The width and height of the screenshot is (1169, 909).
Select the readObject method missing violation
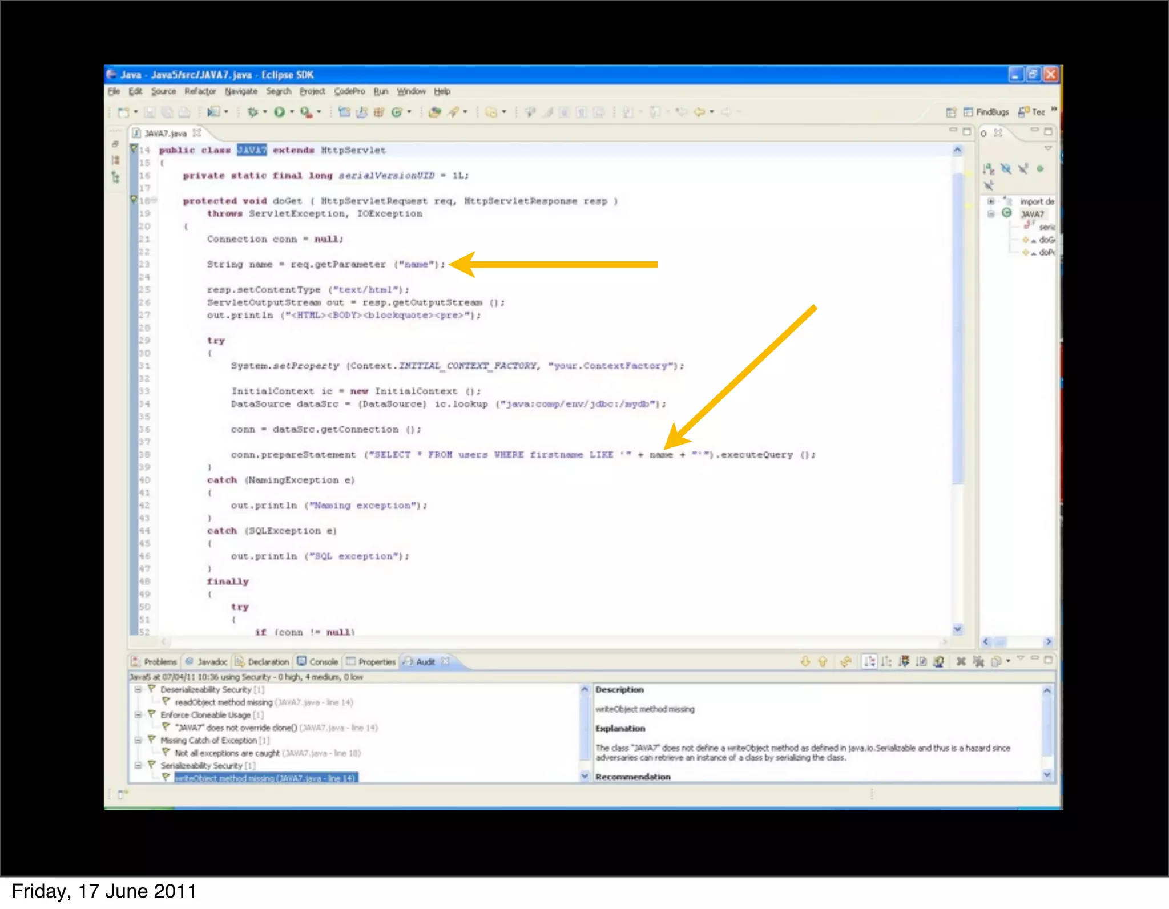coord(224,702)
